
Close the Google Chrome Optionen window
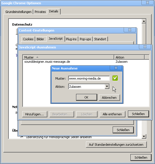pyautogui.click(x=147, y=3)
